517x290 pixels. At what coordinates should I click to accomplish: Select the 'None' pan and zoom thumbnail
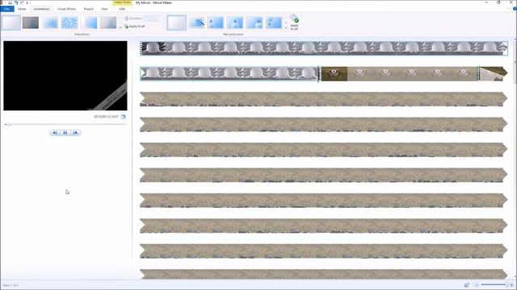tap(176, 23)
